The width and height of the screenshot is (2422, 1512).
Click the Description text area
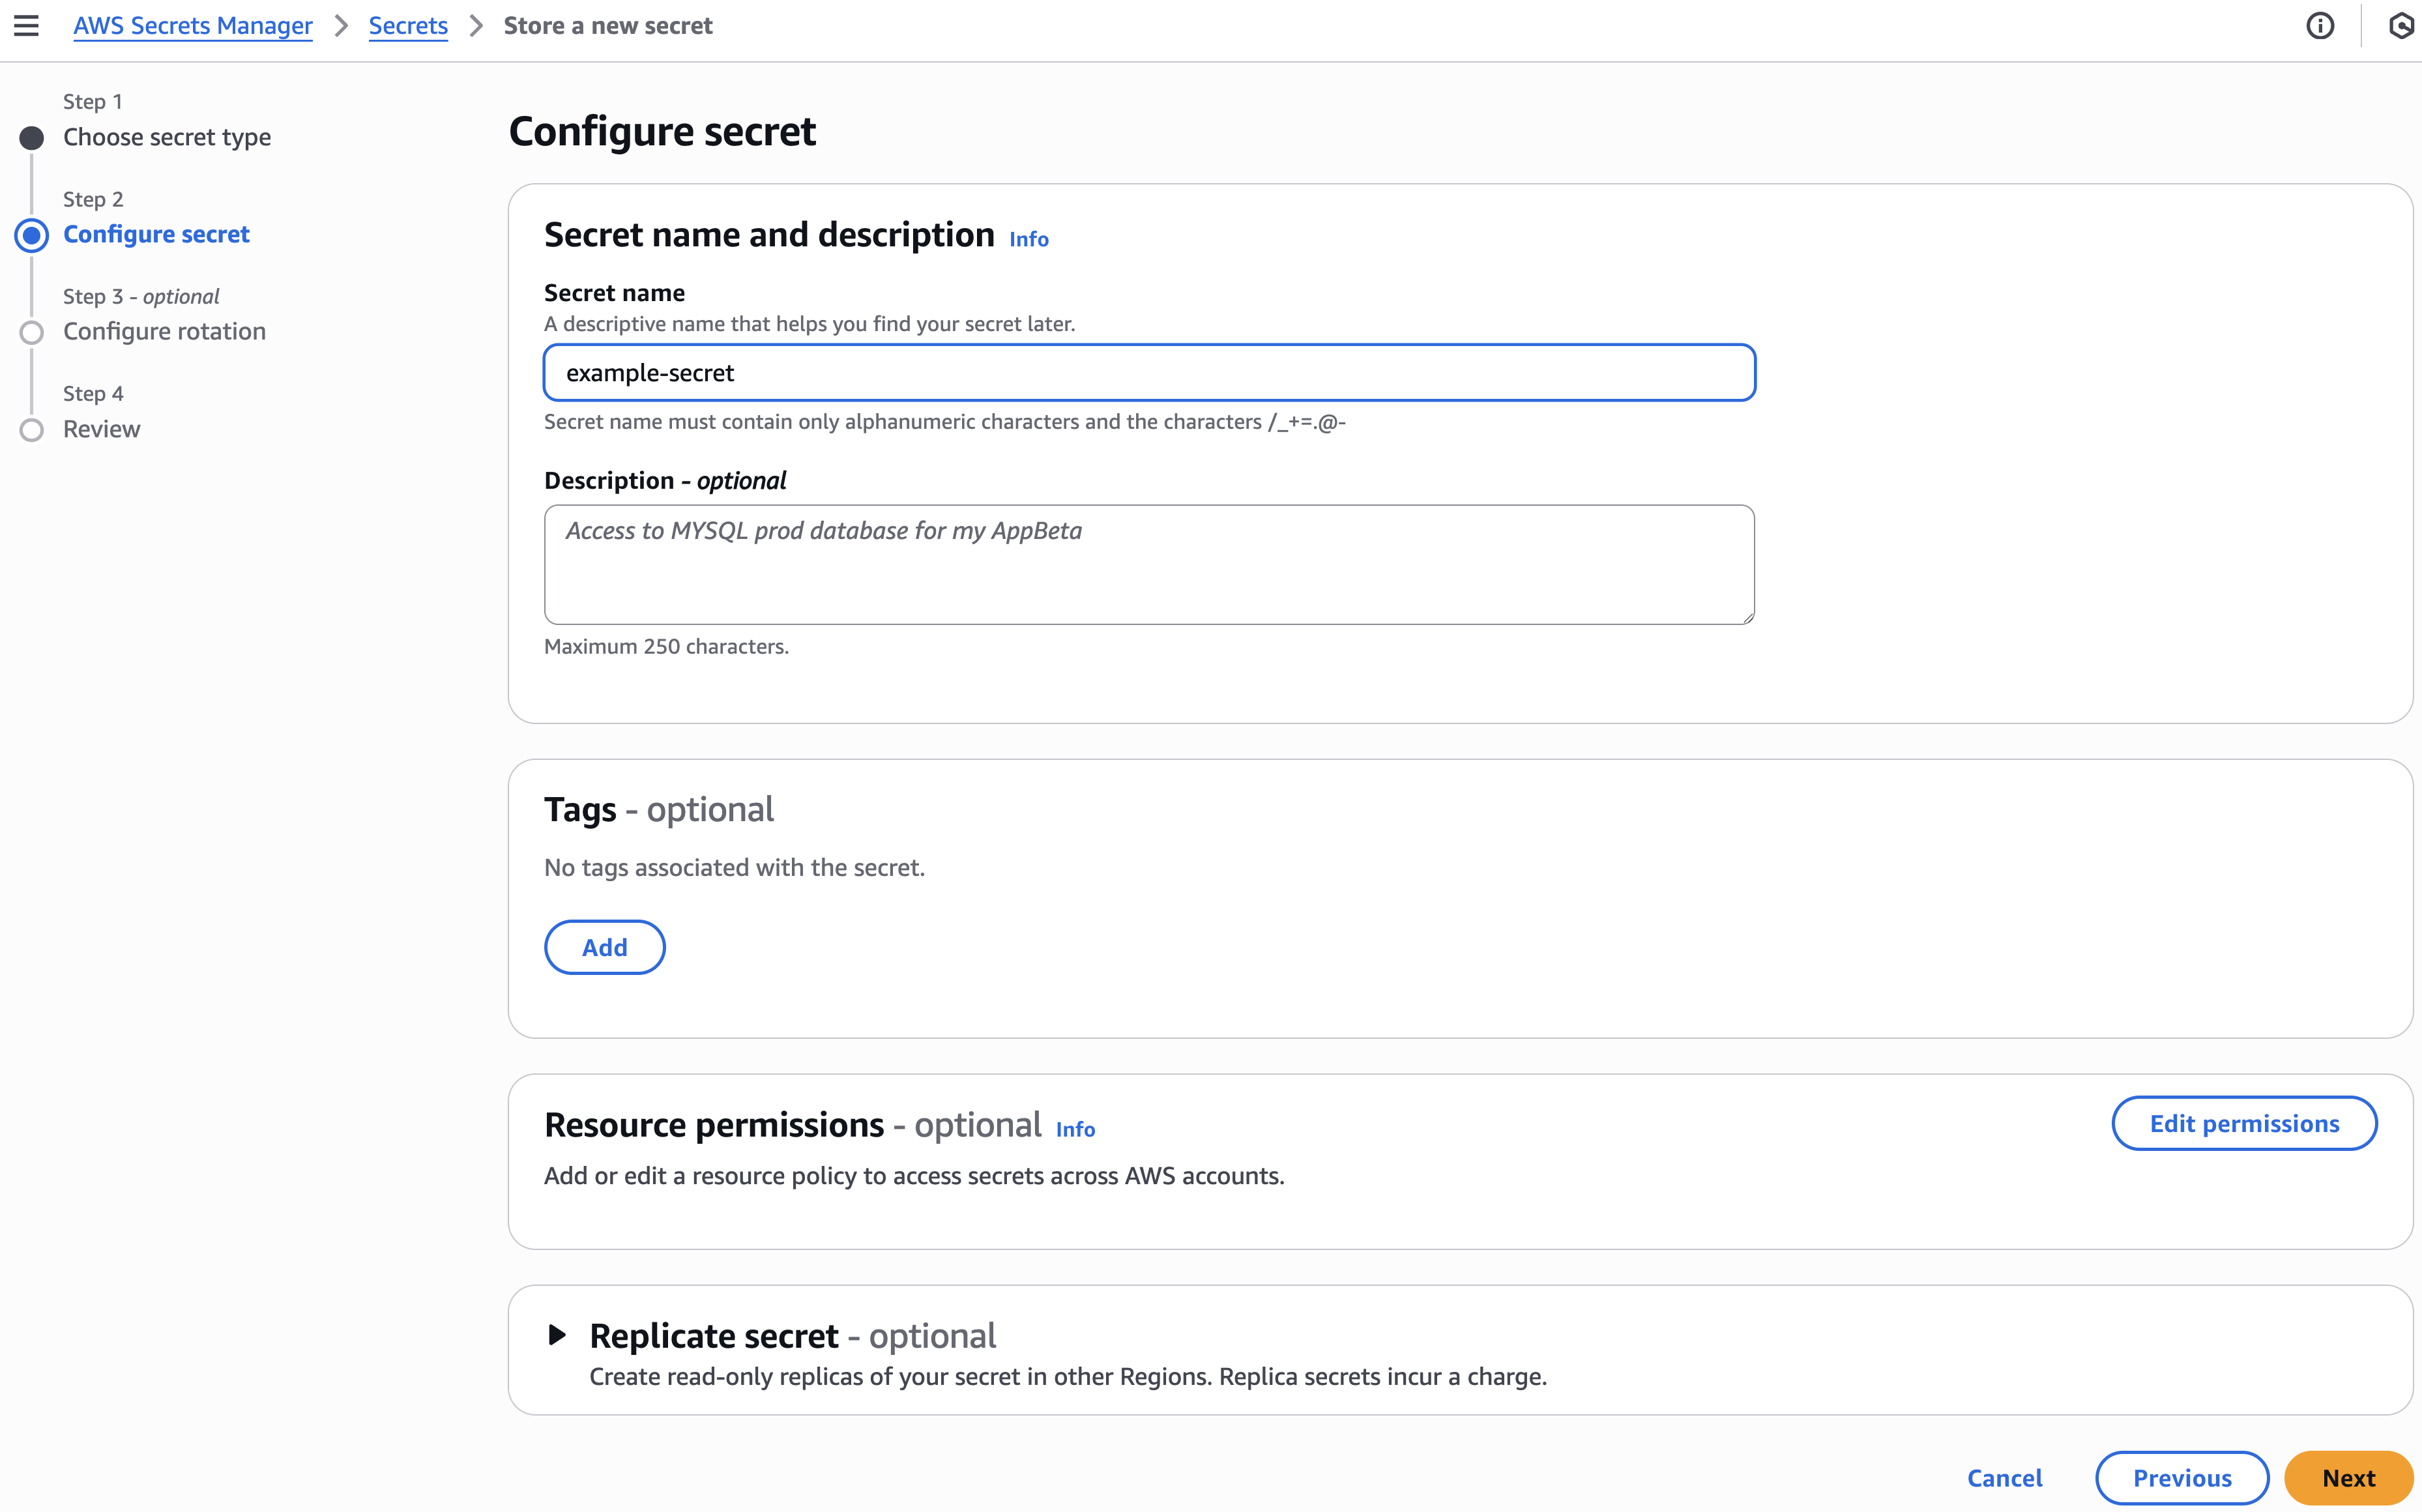tap(1149, 564)
